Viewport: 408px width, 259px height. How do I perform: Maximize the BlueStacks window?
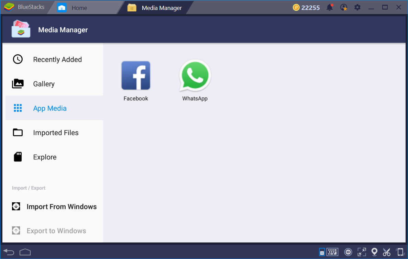(385, 7)
